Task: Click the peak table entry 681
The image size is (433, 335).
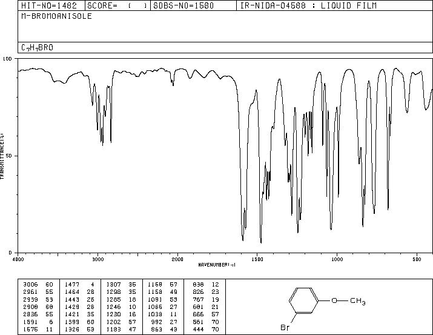Action: tap(198, 307)
